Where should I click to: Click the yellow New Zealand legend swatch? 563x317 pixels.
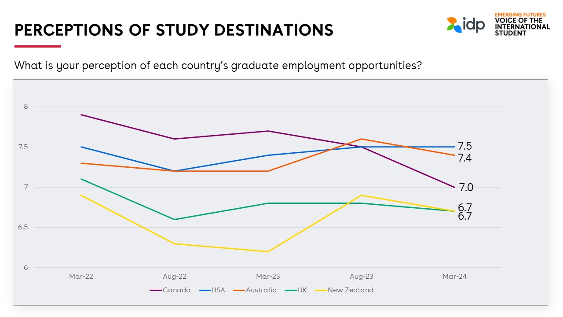pyautogui.click(x=321, y=290)
